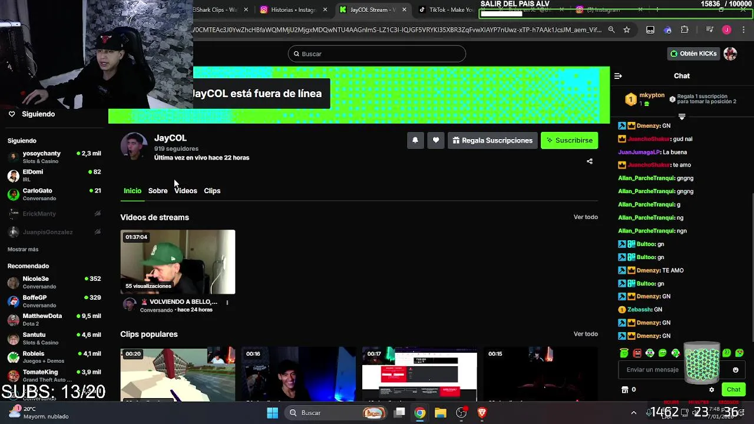The image size is (754, 424).
Task: Select the Videos tab
Action: [186, 191]
